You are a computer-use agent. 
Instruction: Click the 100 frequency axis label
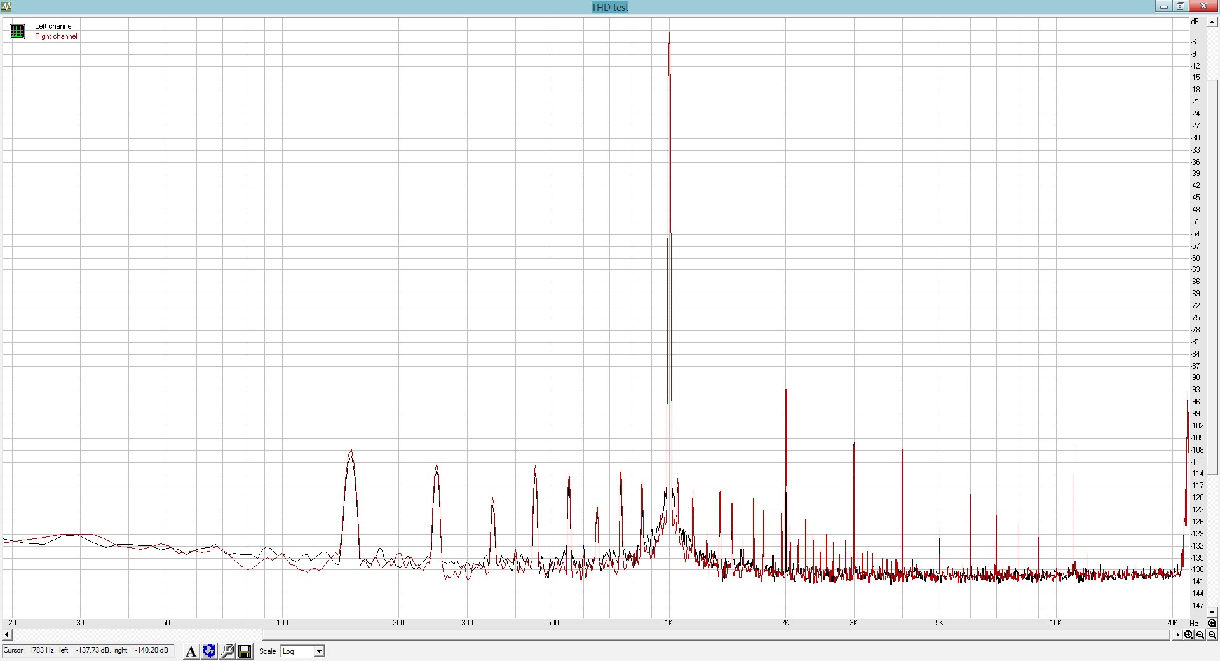pos(282,623)
